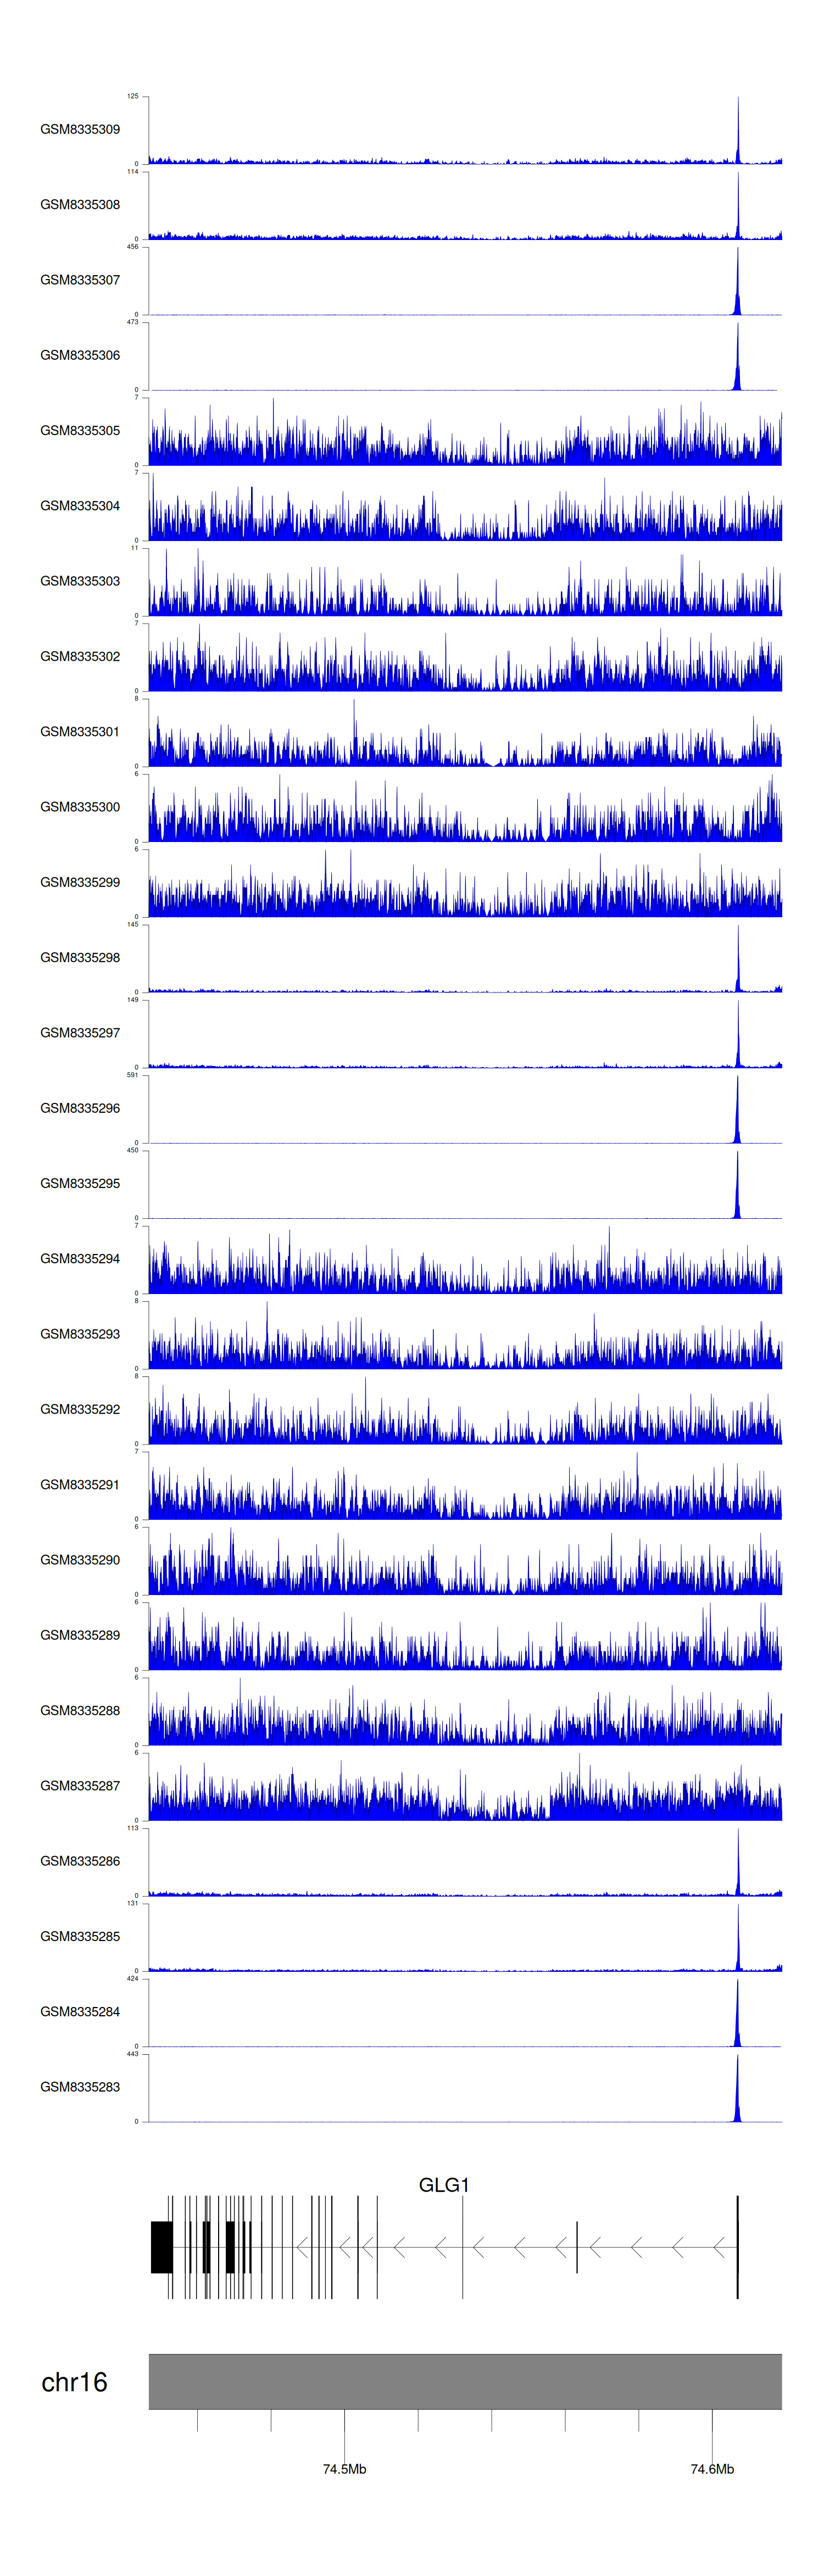The height and width of the screenshot is (2576, 824).
Task: Select the GSM8335307 track label
Action: tap(80, 280)
